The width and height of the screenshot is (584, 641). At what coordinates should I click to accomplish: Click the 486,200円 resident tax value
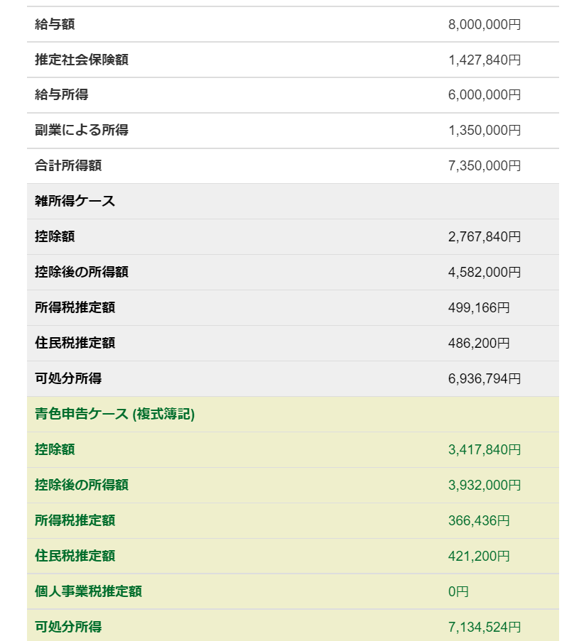[478, 344]
